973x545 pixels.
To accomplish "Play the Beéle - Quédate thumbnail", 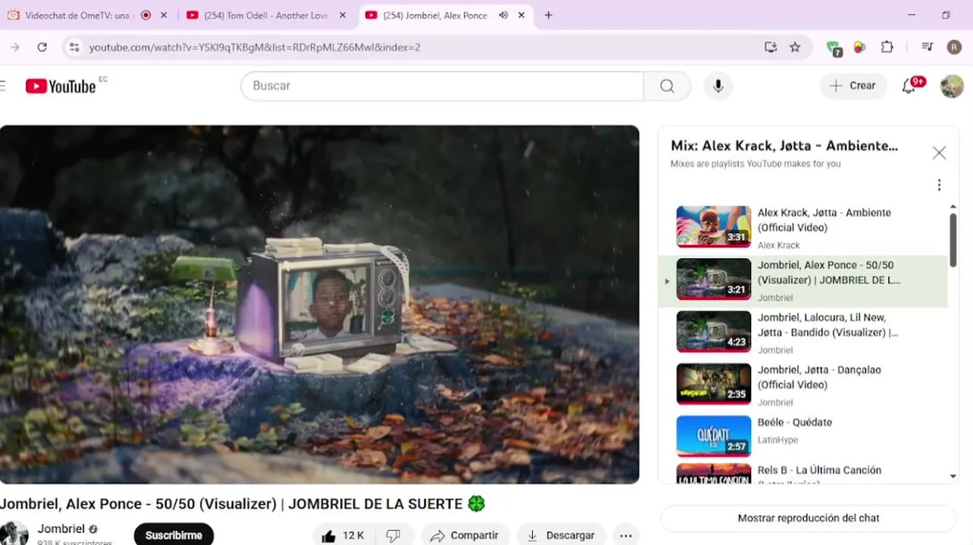I will [x=713, y=436].
